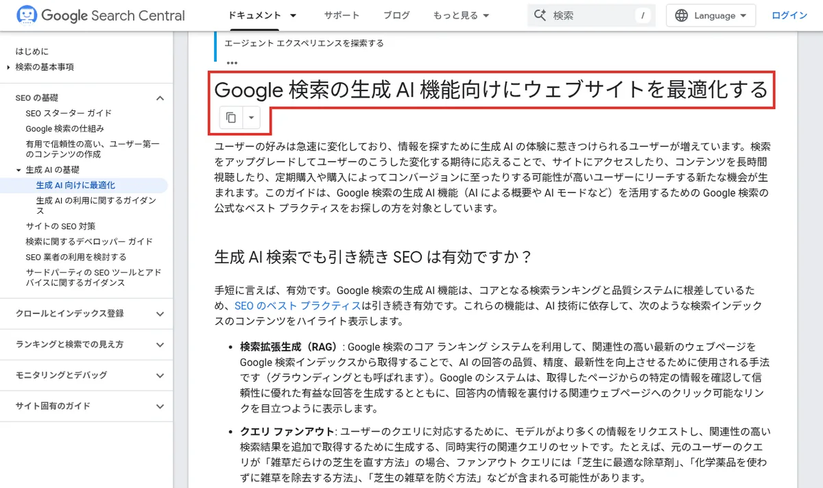
Task: Expand 検索の基本事項 tree item
Action: (x=8, y=67)
